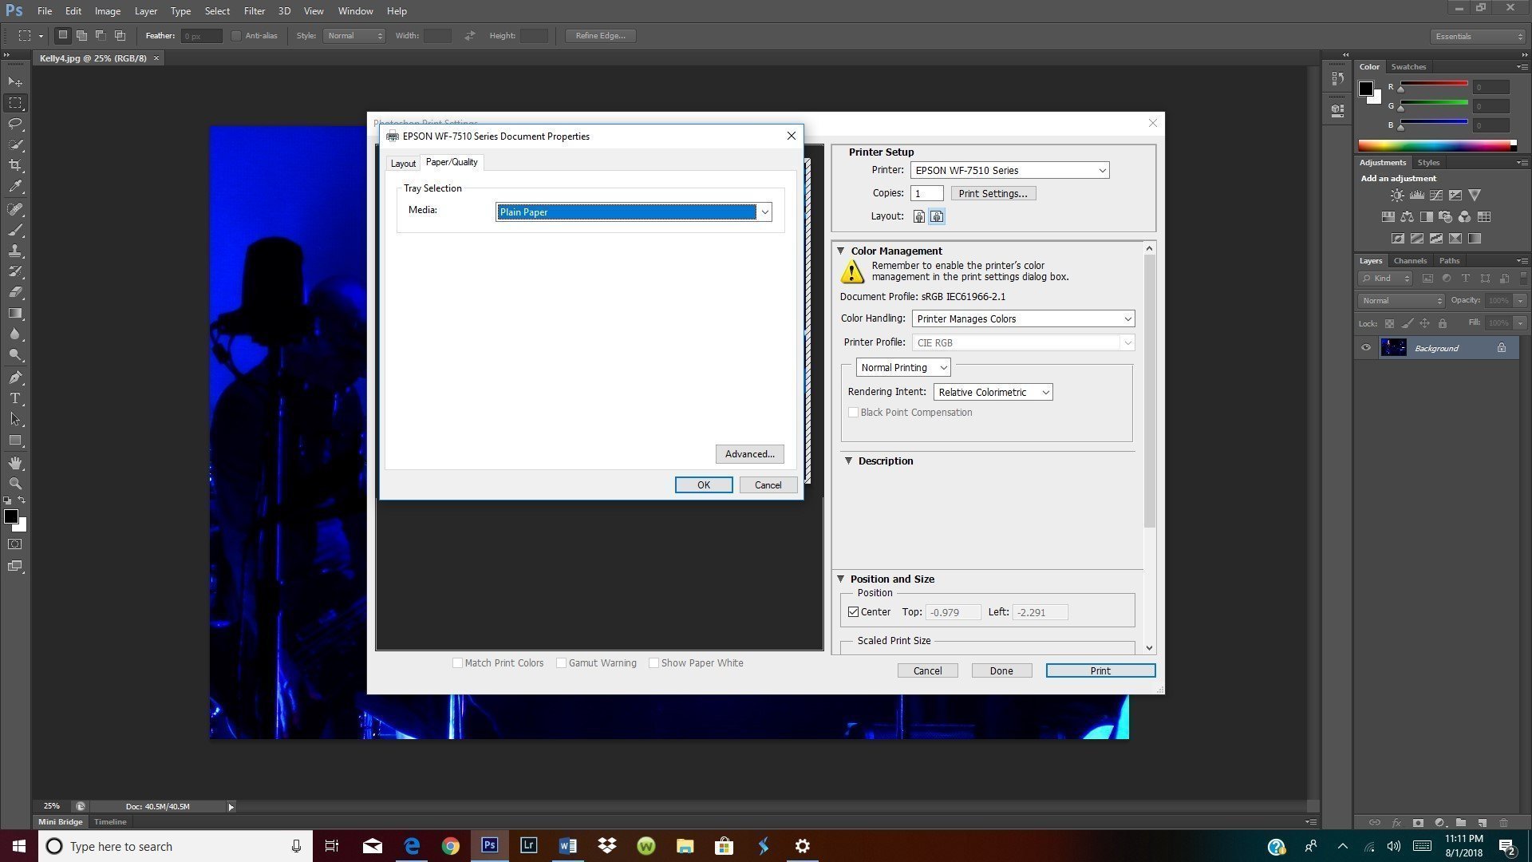The image size is (1532, 862).
Task: Click OK in Document Properties dialog
Action: click(x=704, y=485)
